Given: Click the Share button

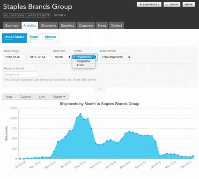Looking at the screenshot, I should point(189,5).
